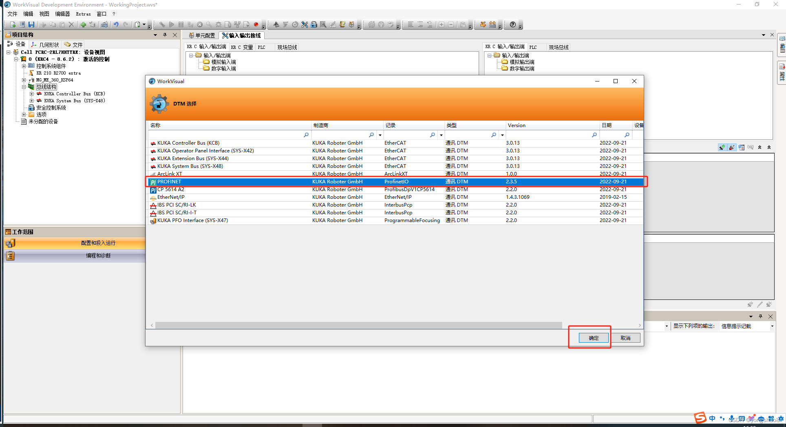The width and height of the screenshot is (786, 427).
Task: Click the green plus Add icon
Action: [83, 24]
